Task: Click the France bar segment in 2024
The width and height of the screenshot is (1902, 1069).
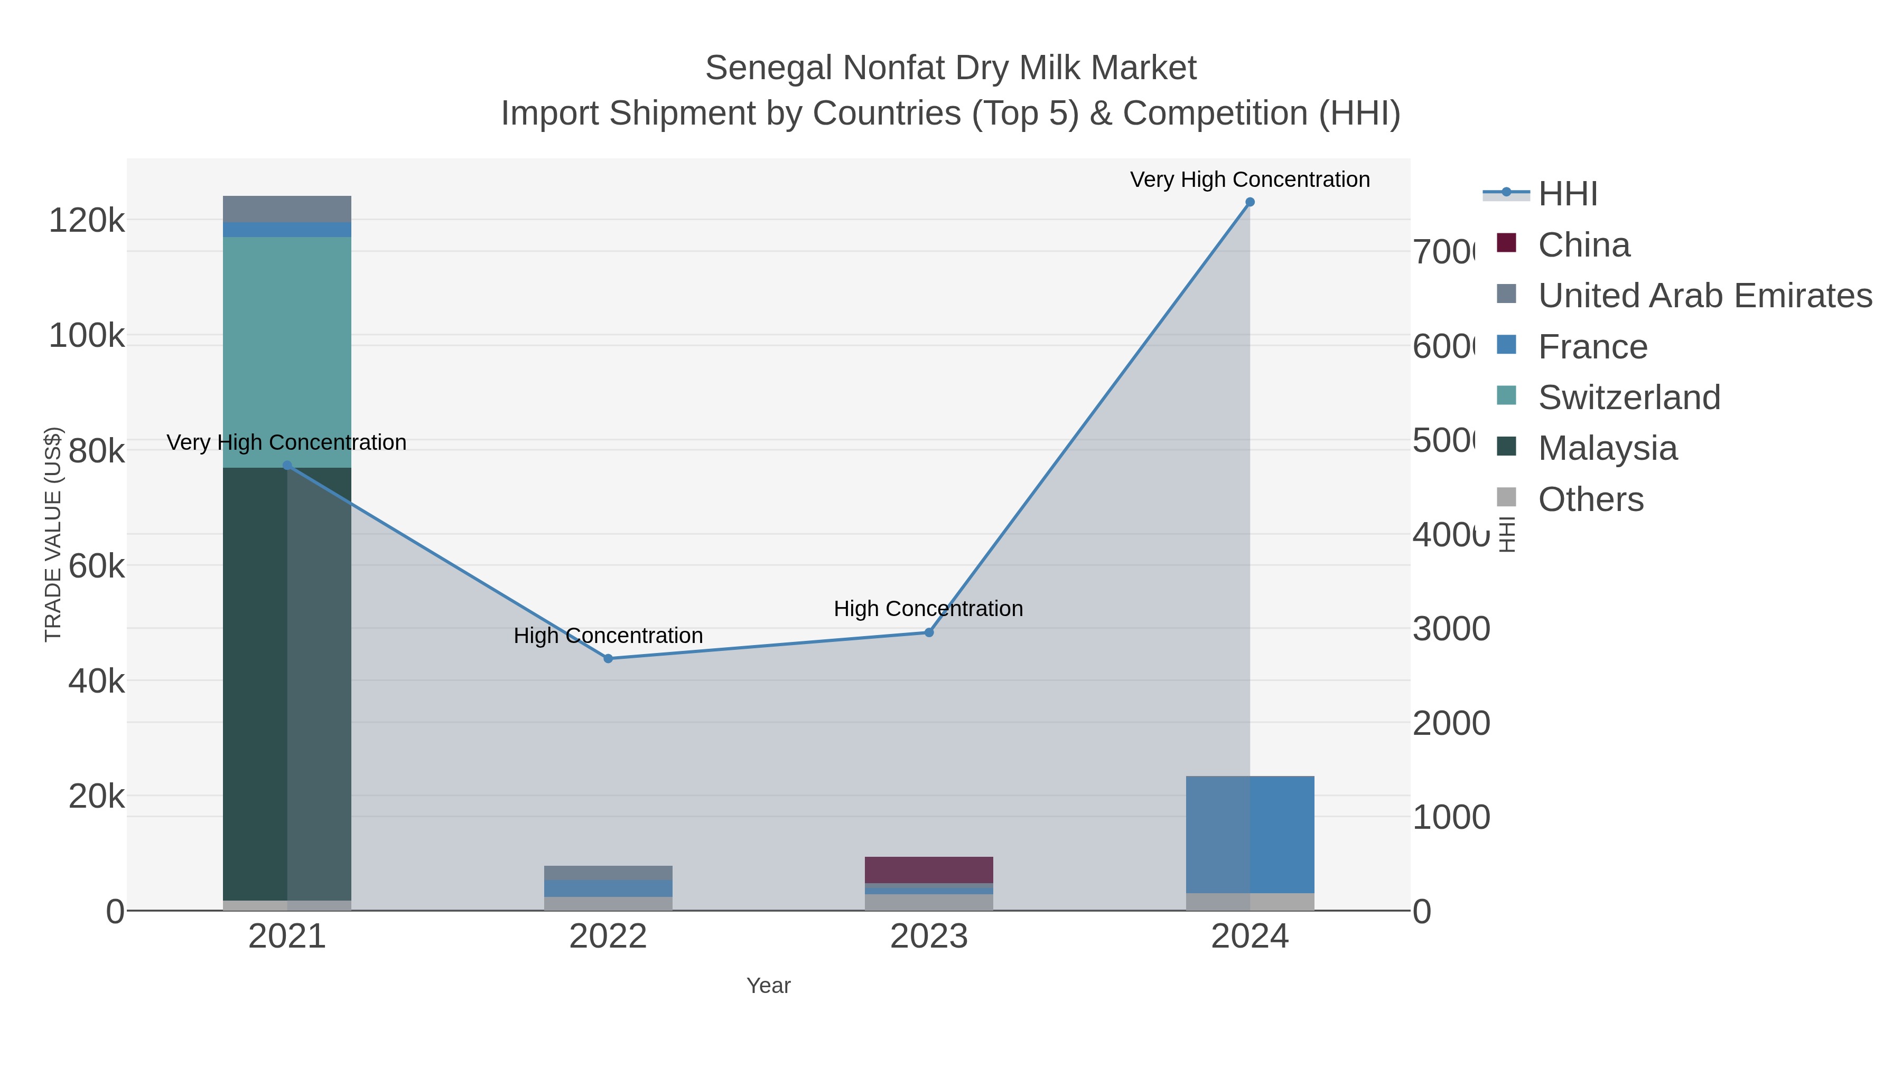Action: tap(1250, 835)
